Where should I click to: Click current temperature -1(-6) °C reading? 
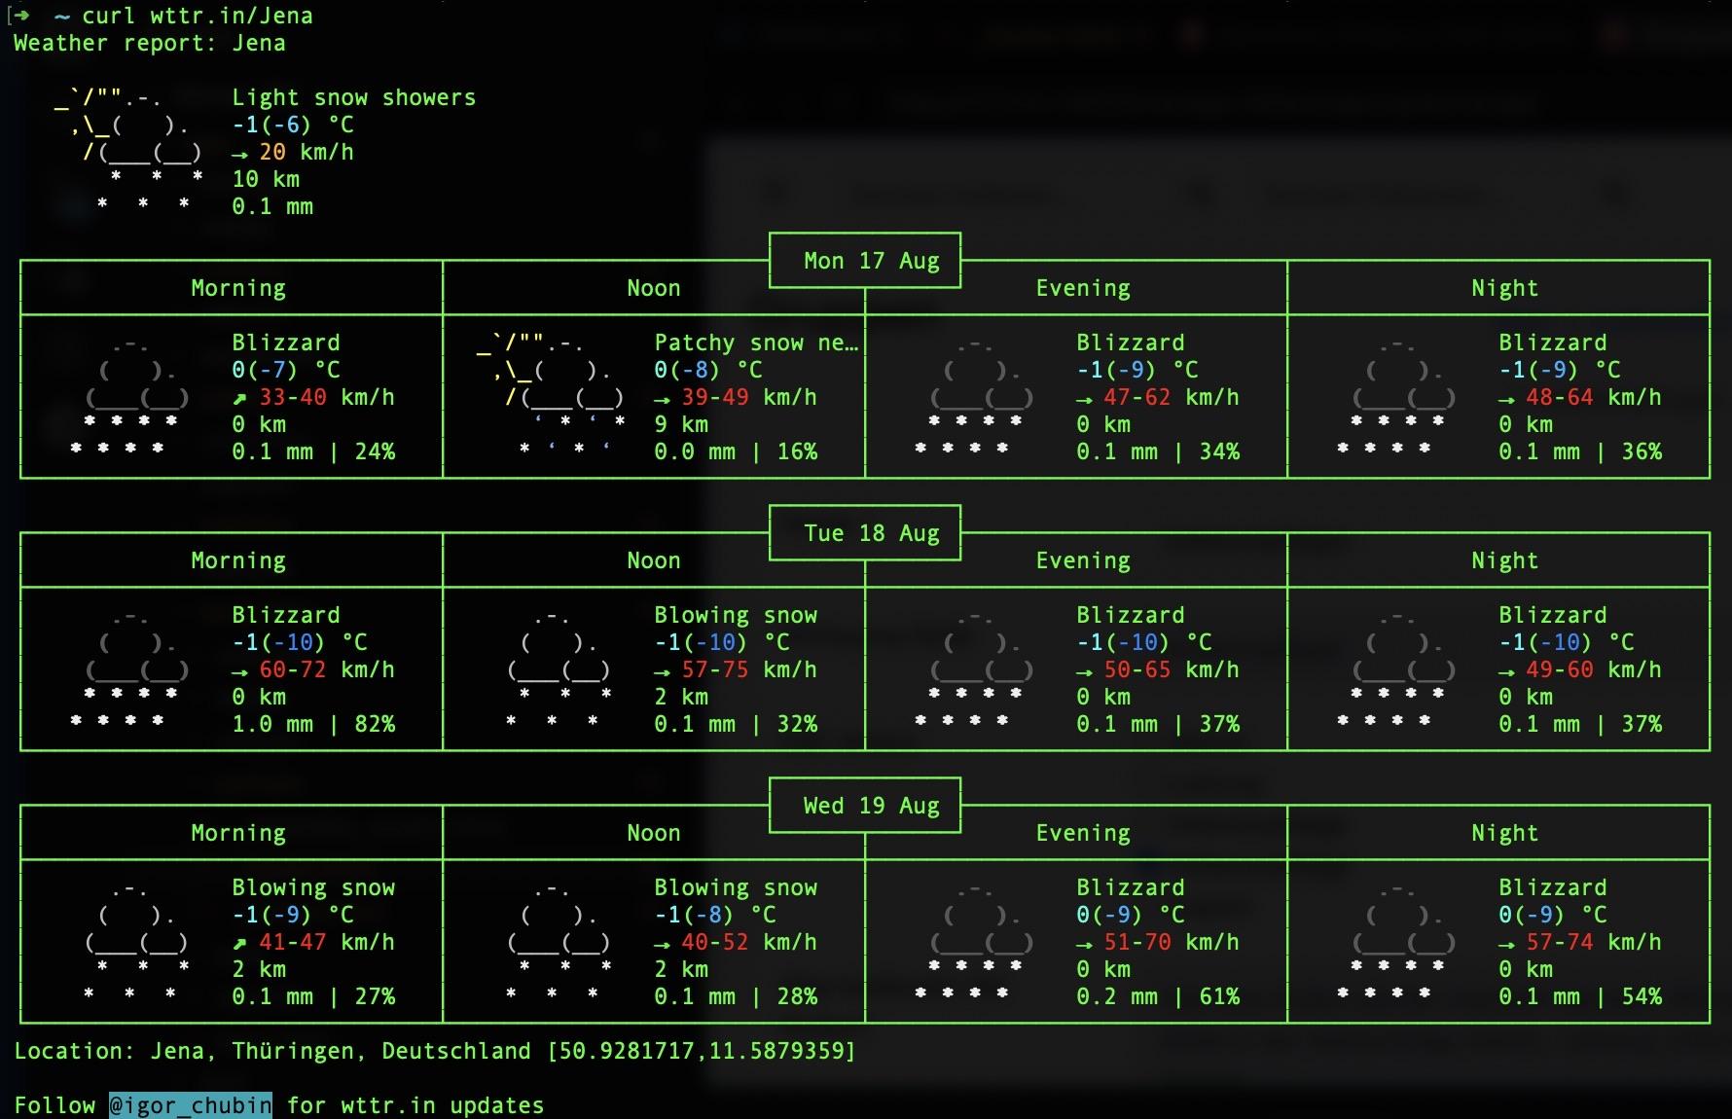coord(293,125)
